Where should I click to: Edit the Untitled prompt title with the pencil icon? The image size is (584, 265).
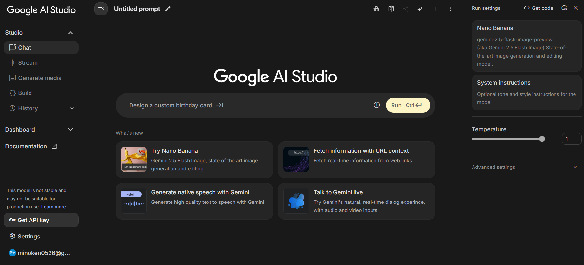tap(168, 9)
